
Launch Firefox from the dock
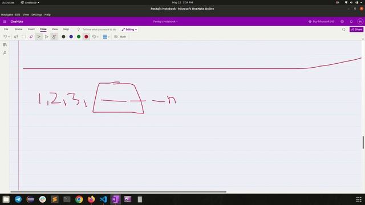(x=91, y=199)
